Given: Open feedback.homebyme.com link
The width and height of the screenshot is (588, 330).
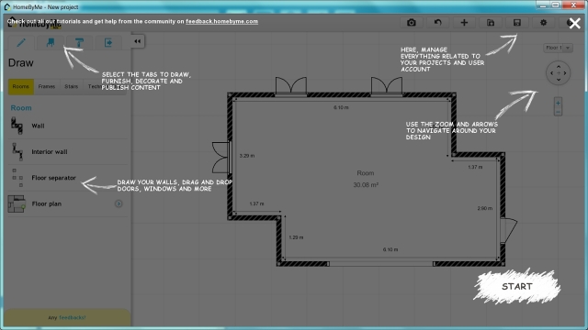Looking at the screenshot, I should click(221, 21).
